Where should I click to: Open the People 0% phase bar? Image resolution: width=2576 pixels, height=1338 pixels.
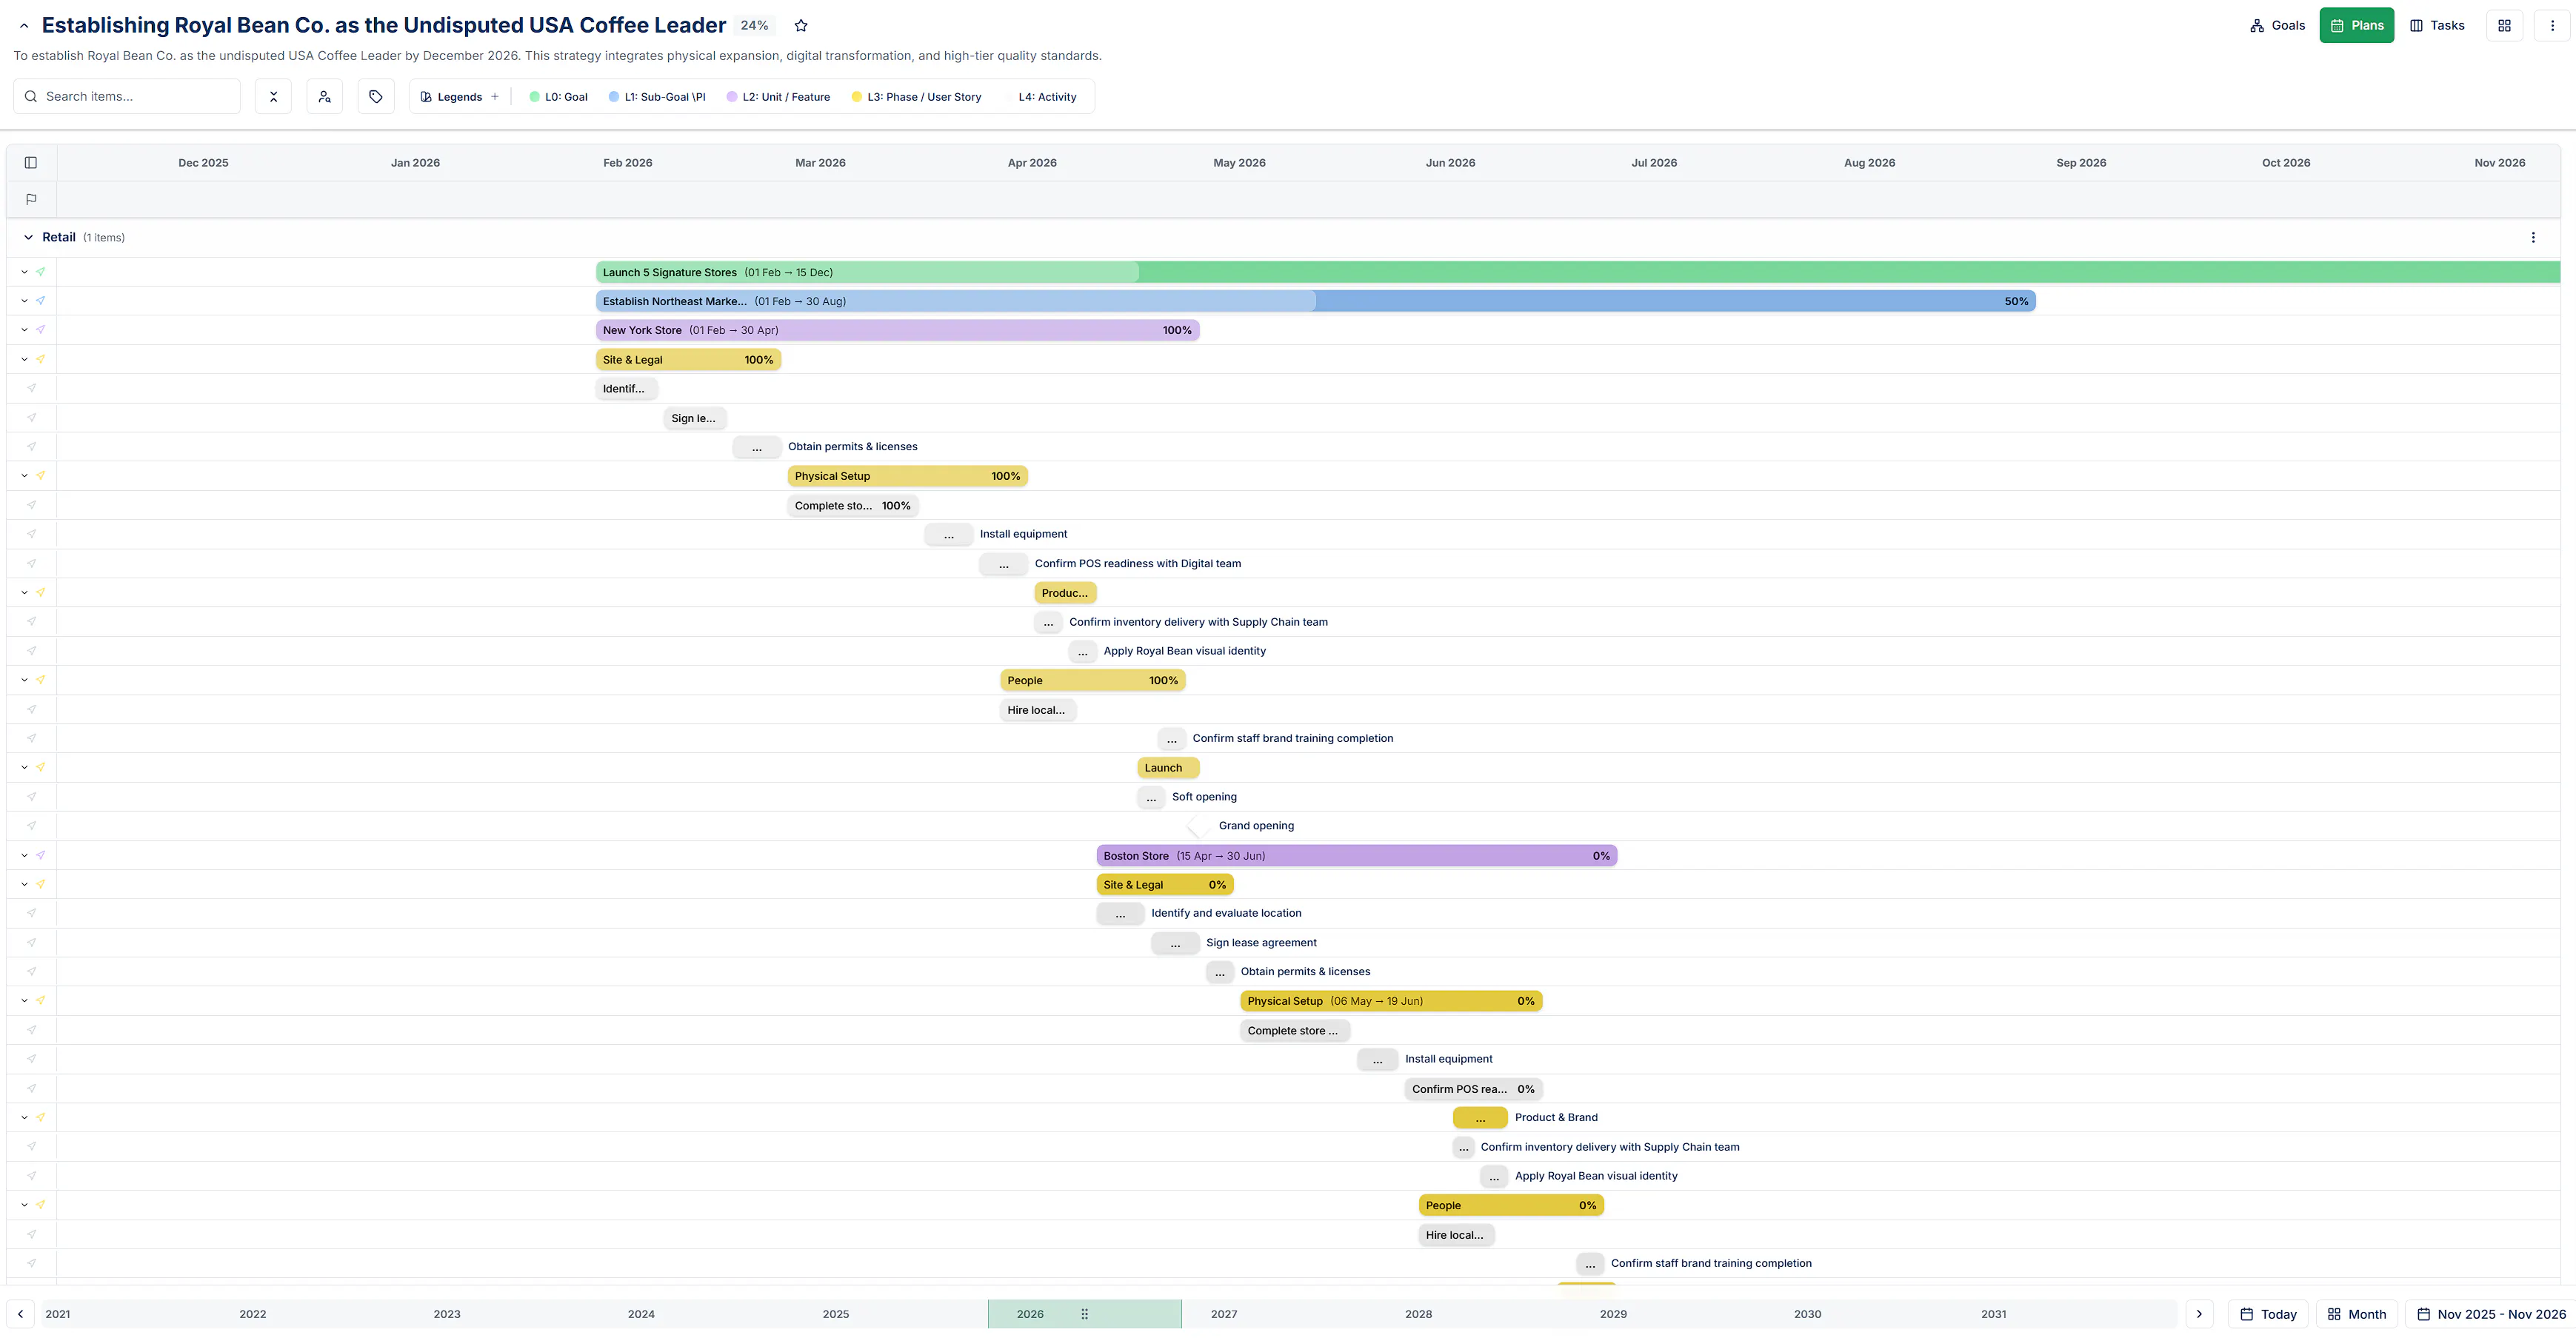(x=1511, y=1206)
